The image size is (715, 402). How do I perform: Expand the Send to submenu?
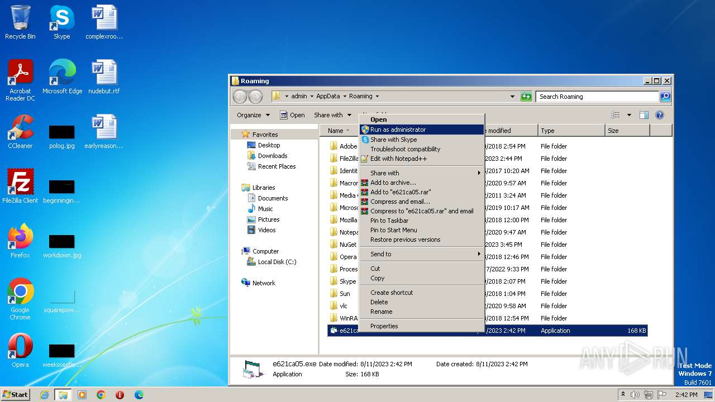point(422,254)
